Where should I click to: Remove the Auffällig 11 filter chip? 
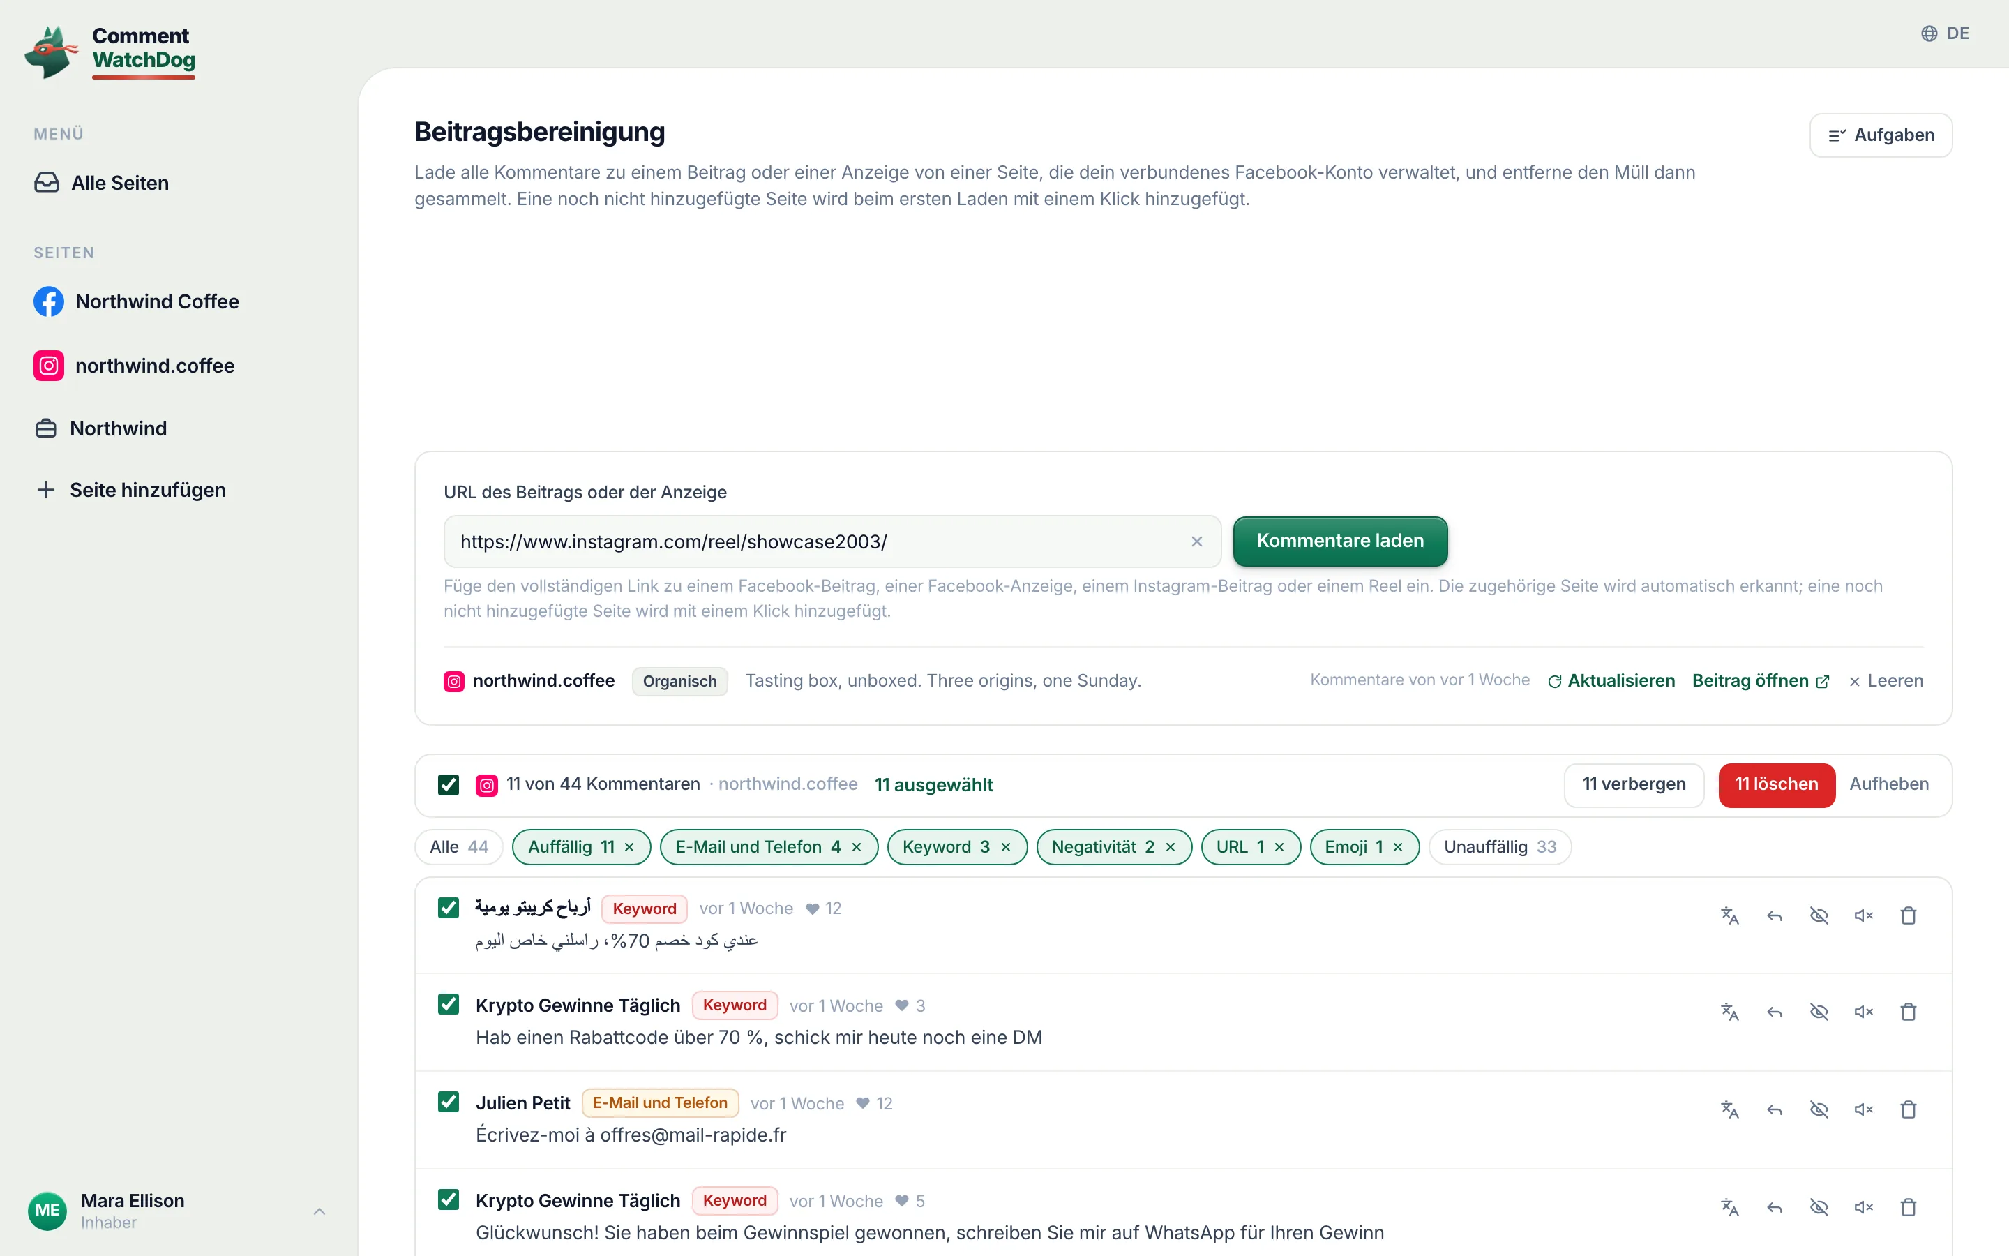pyautogui.click(x=629, y=847)
